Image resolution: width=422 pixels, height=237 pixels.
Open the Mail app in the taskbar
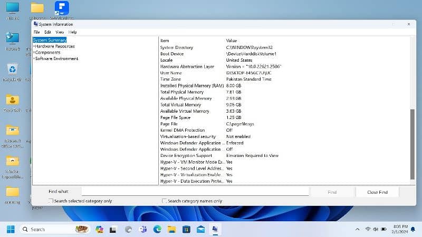(200, 229)
